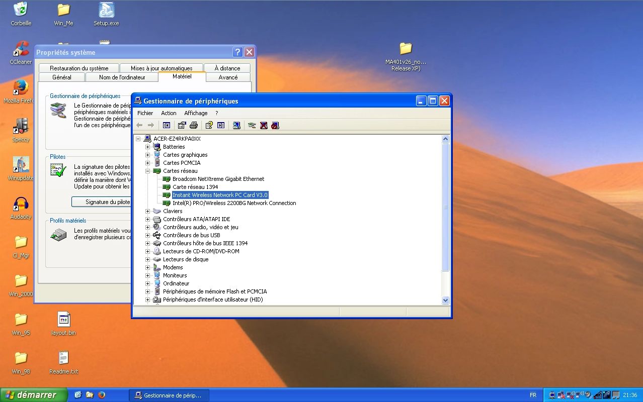This screenshot has height=402, width=643.
Task: Expand the Modems node
Action: click(x=148, y=267)
